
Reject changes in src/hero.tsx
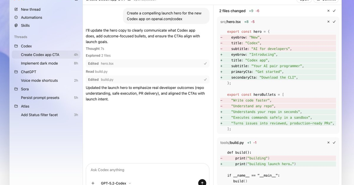point(328,22)
